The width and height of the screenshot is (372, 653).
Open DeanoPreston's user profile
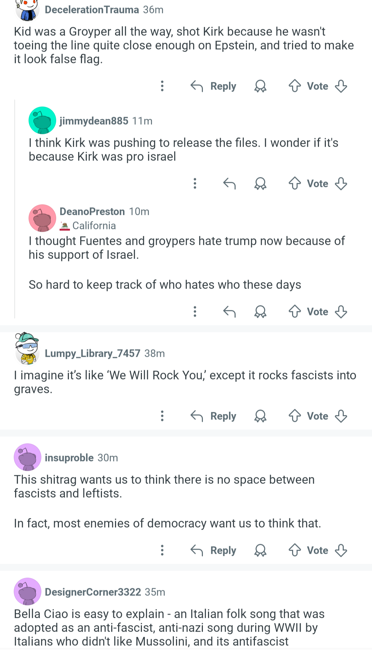92,211
